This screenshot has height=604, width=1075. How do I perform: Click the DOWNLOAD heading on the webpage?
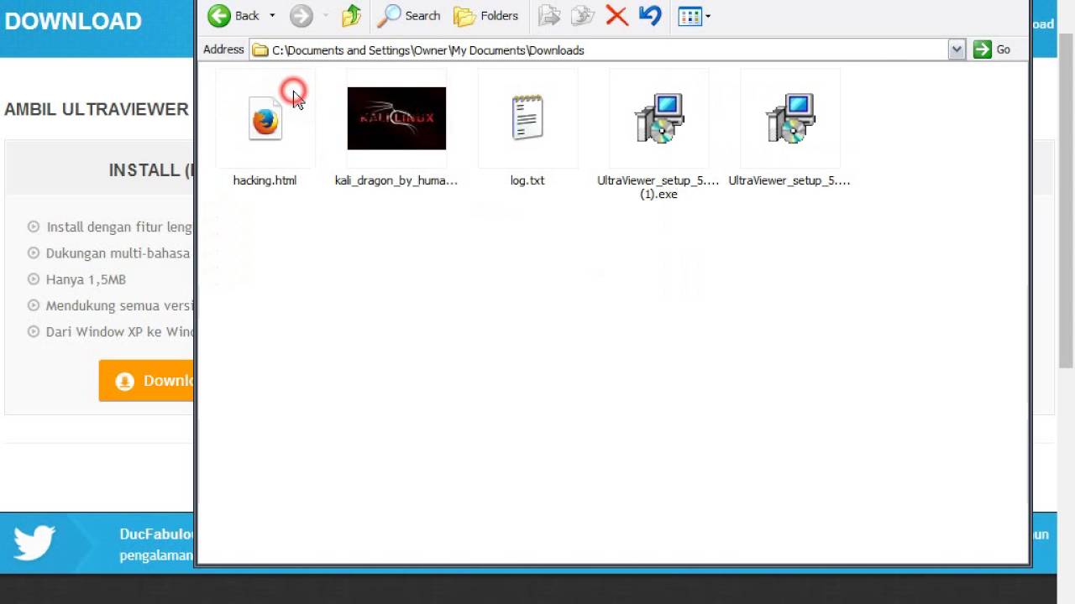pyautogui.click(x=73, y=22)
